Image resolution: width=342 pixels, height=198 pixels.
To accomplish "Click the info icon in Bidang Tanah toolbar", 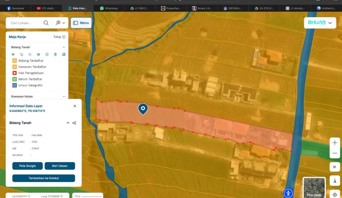I will pyautogui.click(x=47, y=54).
